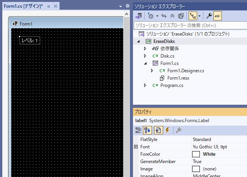Click the tab bar settings gear icon
Viewport: 247px width, 177px height.
click(x=128, y=6)
